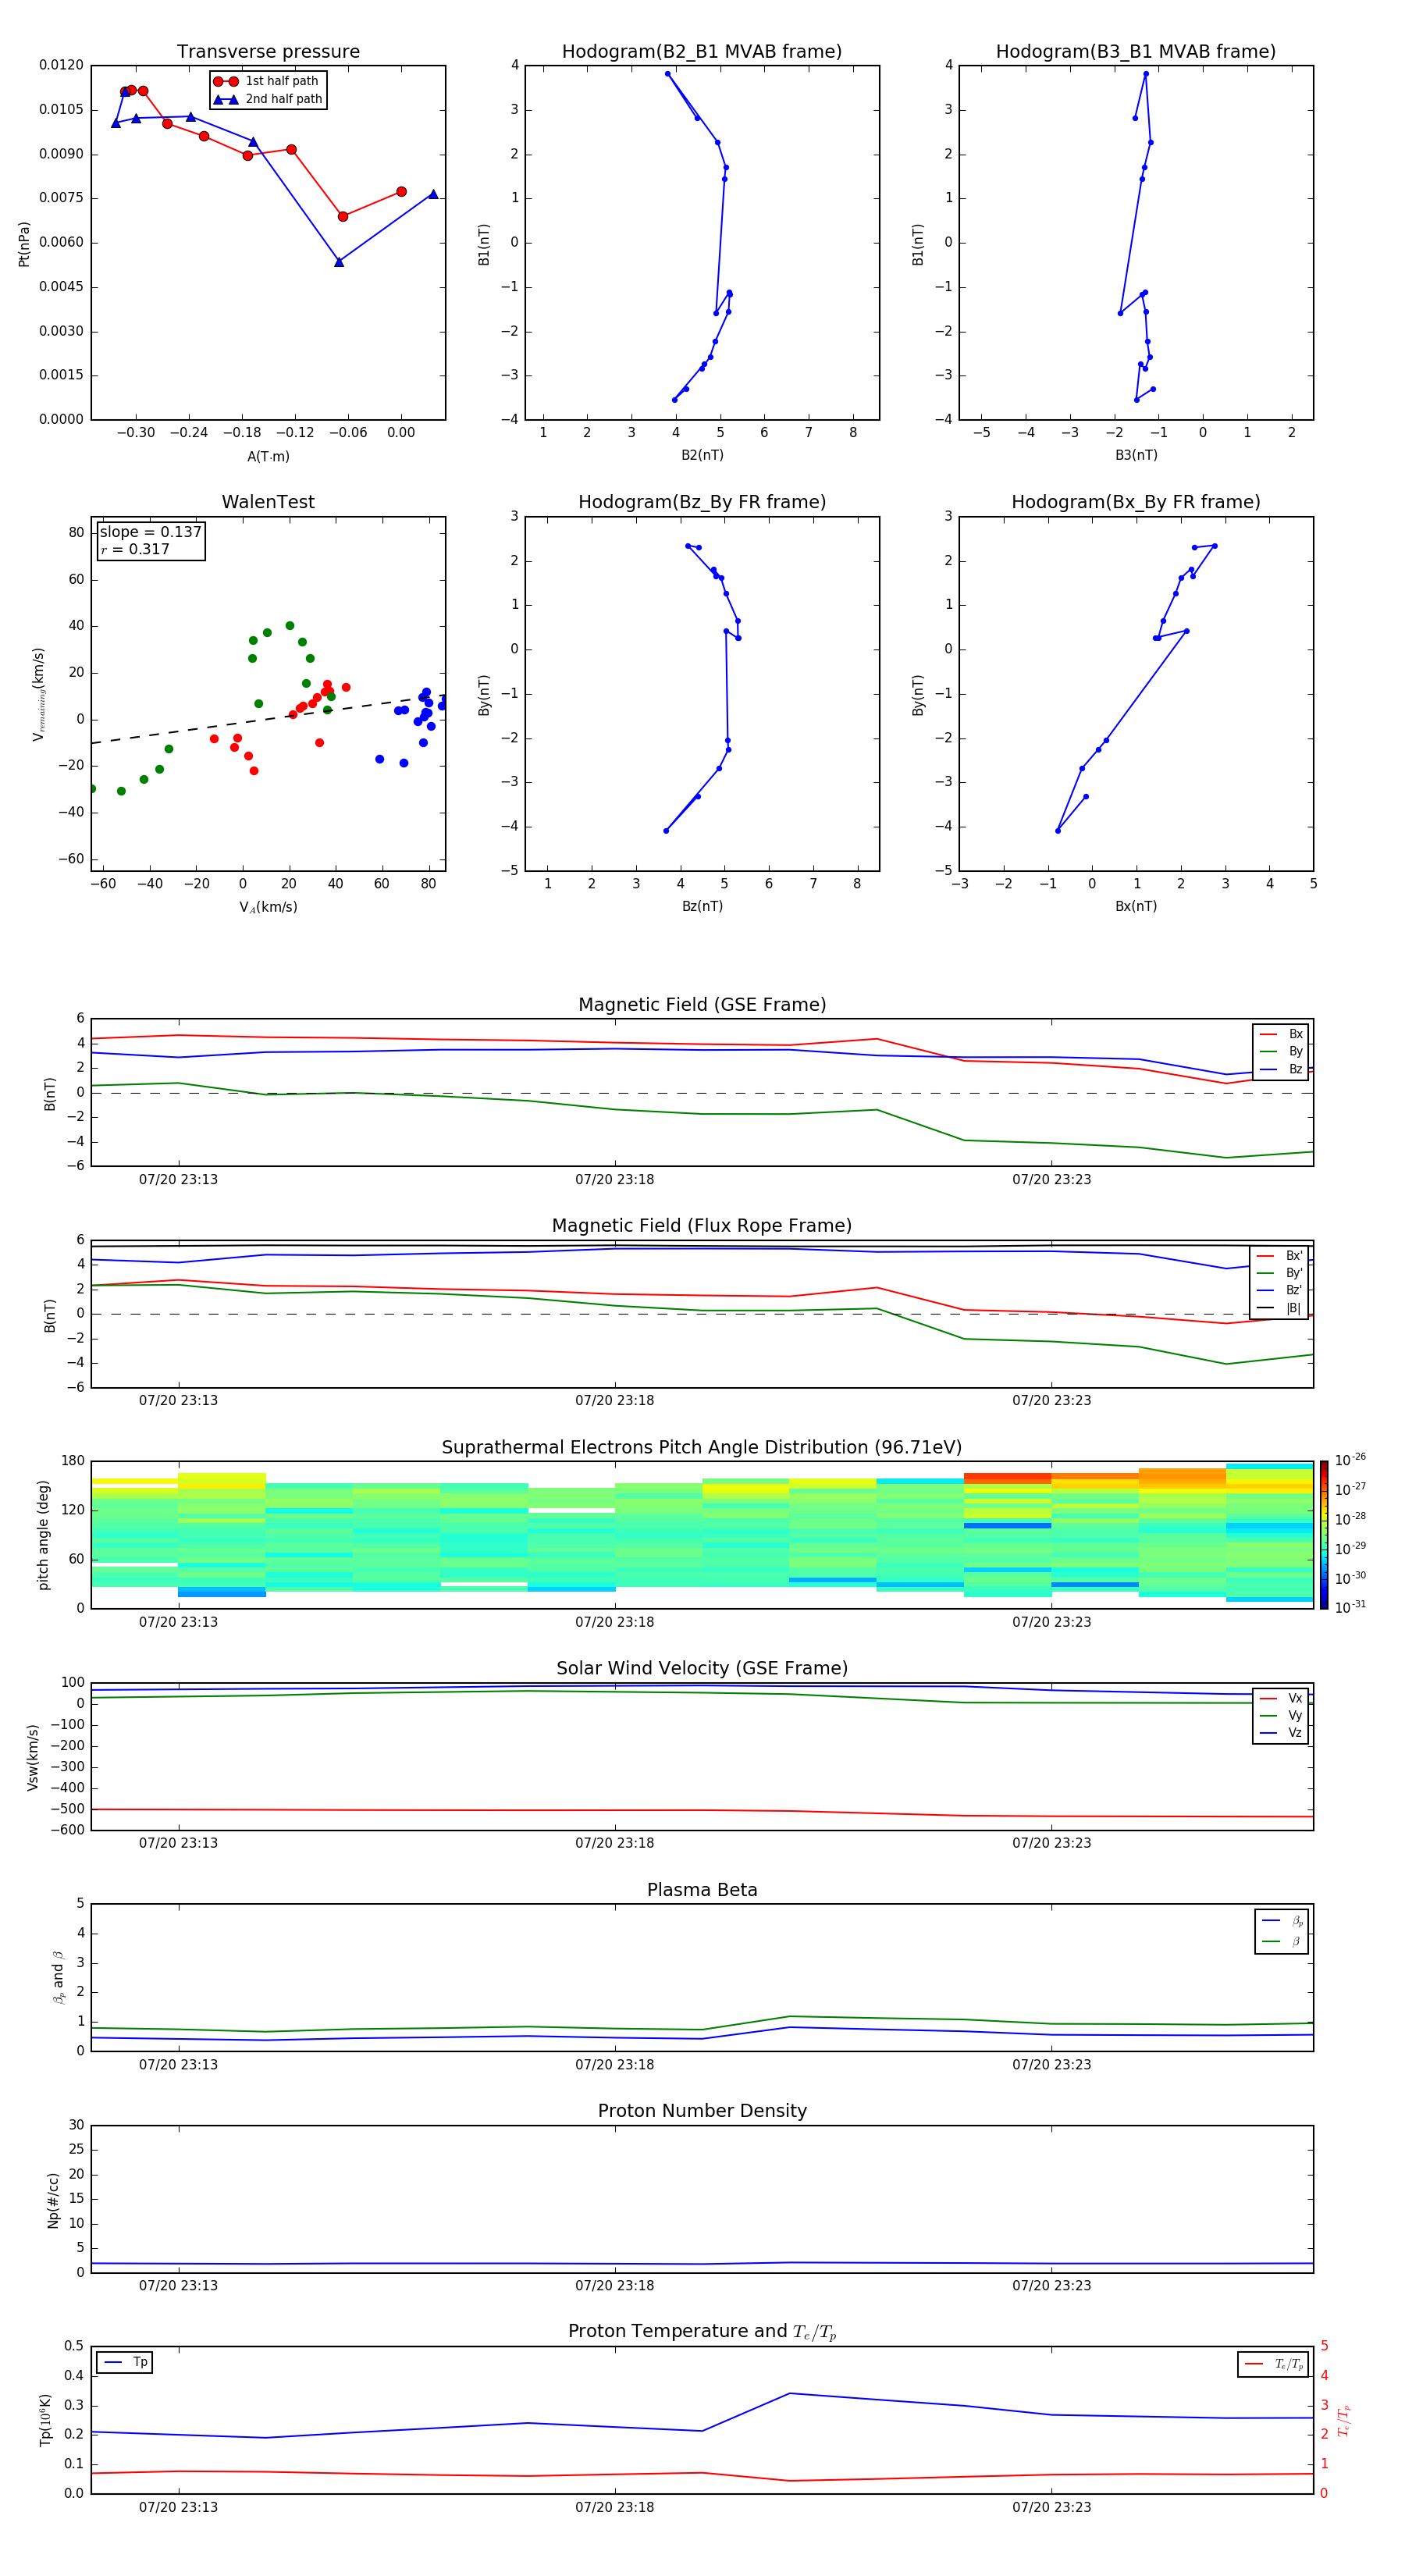The image size is (1405, 2576).
Task: Click the 'Vx' legend entry in velocity plot
Action: pyautogui.click(x=1281, y=1698)
